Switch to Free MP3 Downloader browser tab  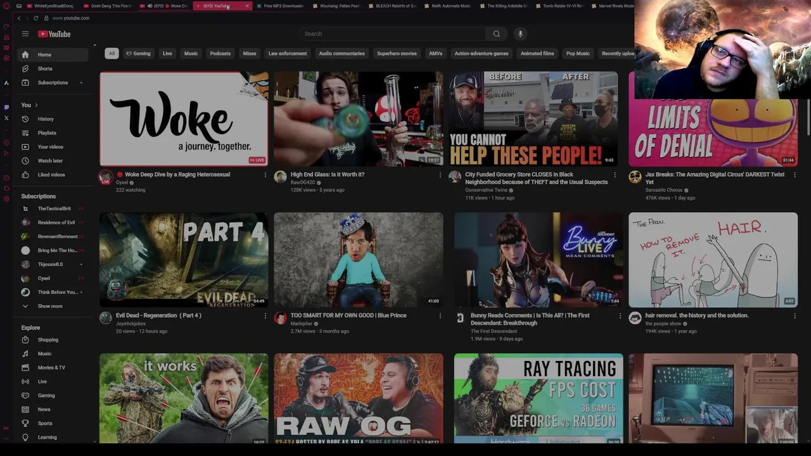coord(280,6)
